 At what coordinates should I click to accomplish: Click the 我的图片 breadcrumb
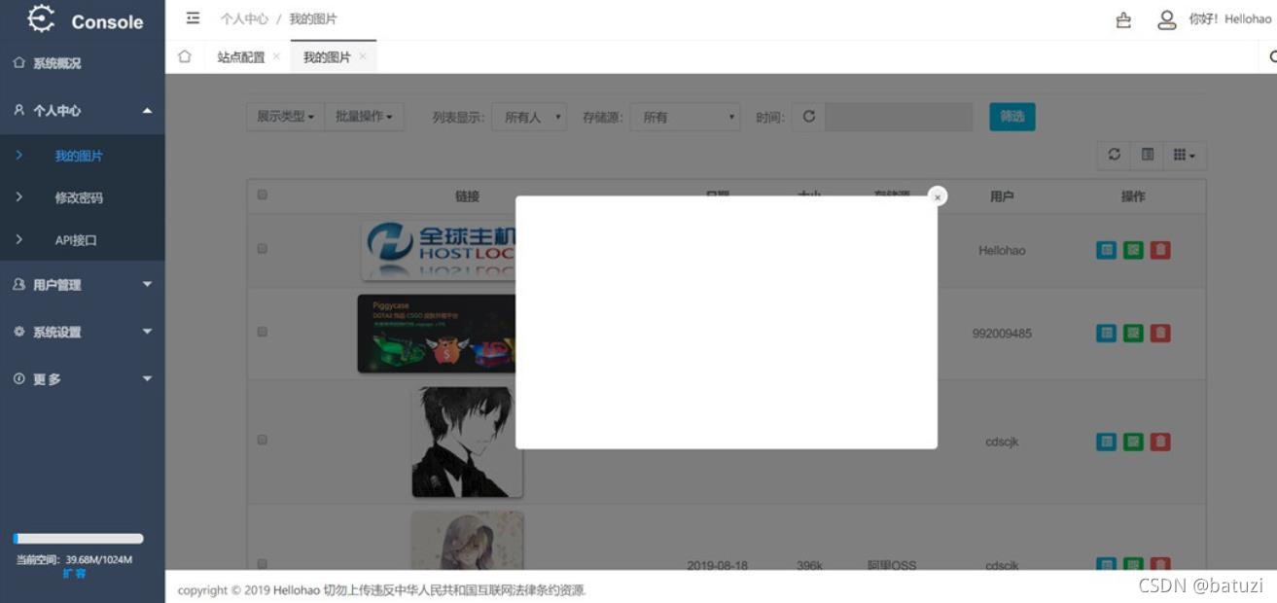point(313,18)
